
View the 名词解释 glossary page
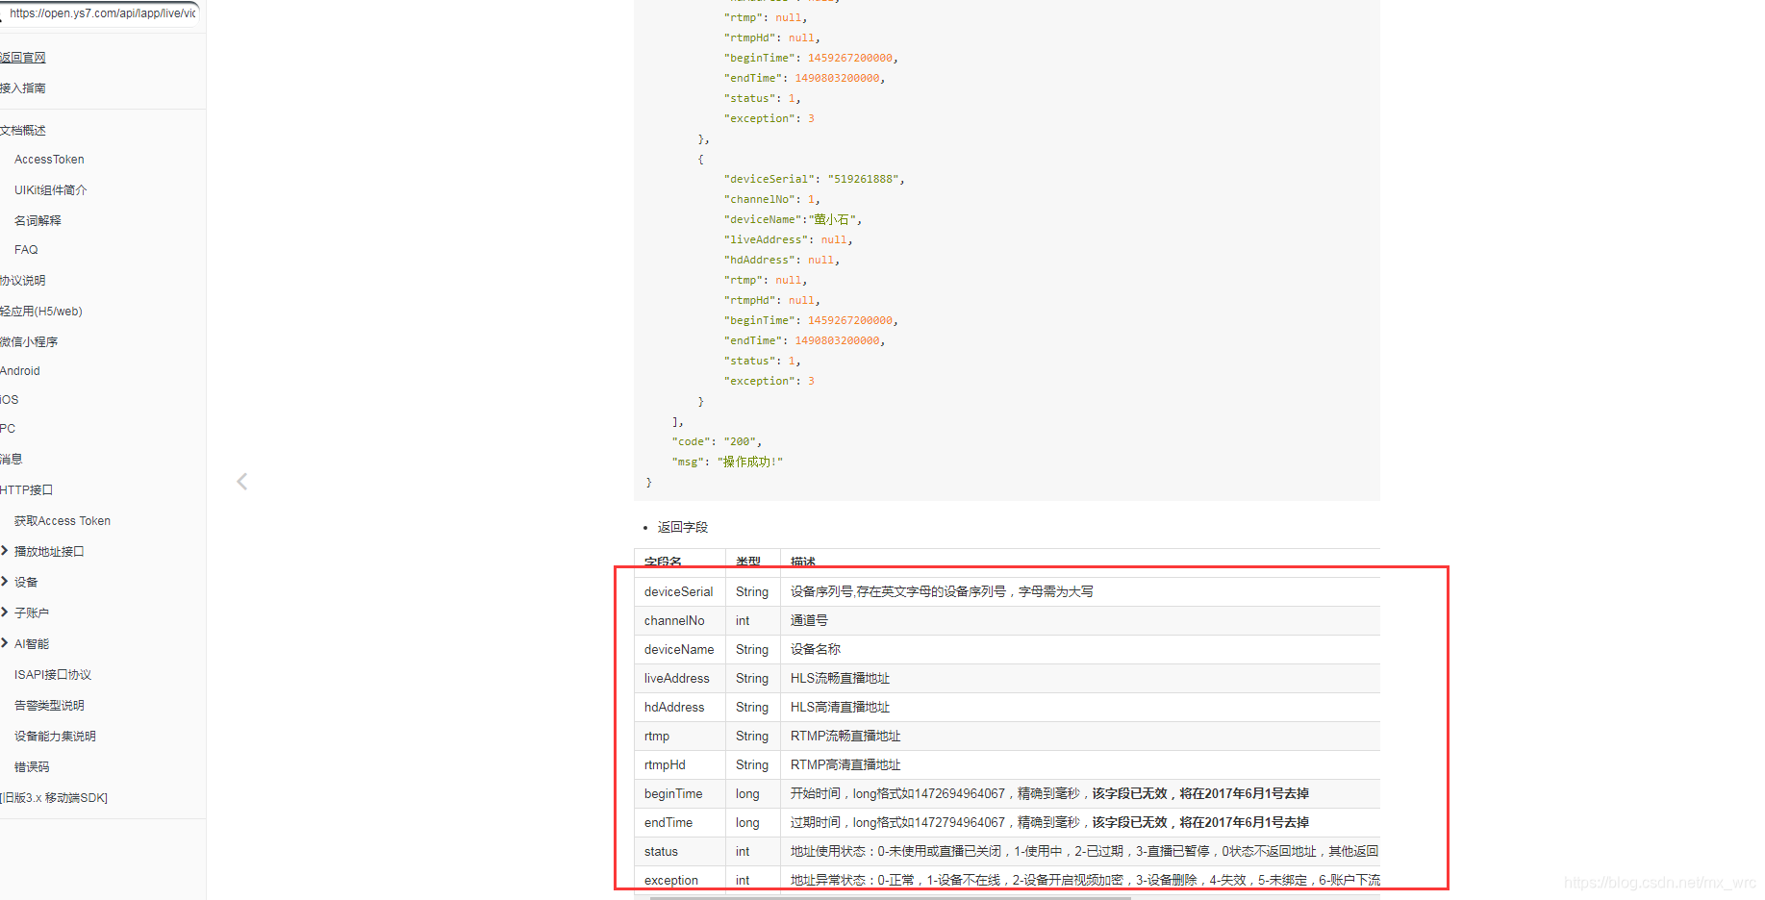(37, 220)
